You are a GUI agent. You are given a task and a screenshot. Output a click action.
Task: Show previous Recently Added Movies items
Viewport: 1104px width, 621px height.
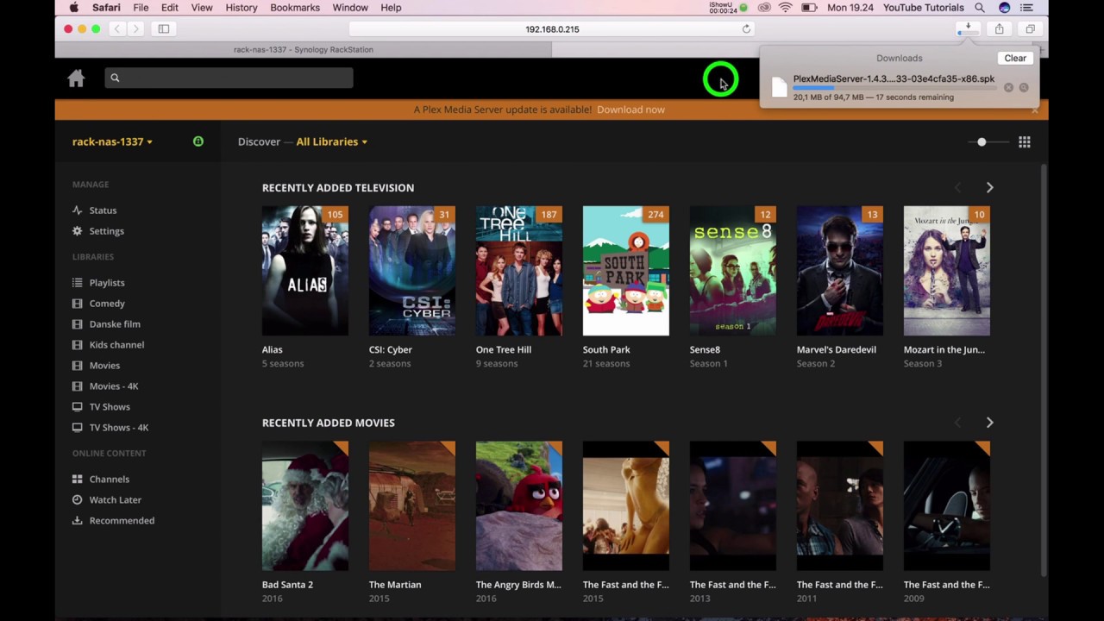(957, 423)
